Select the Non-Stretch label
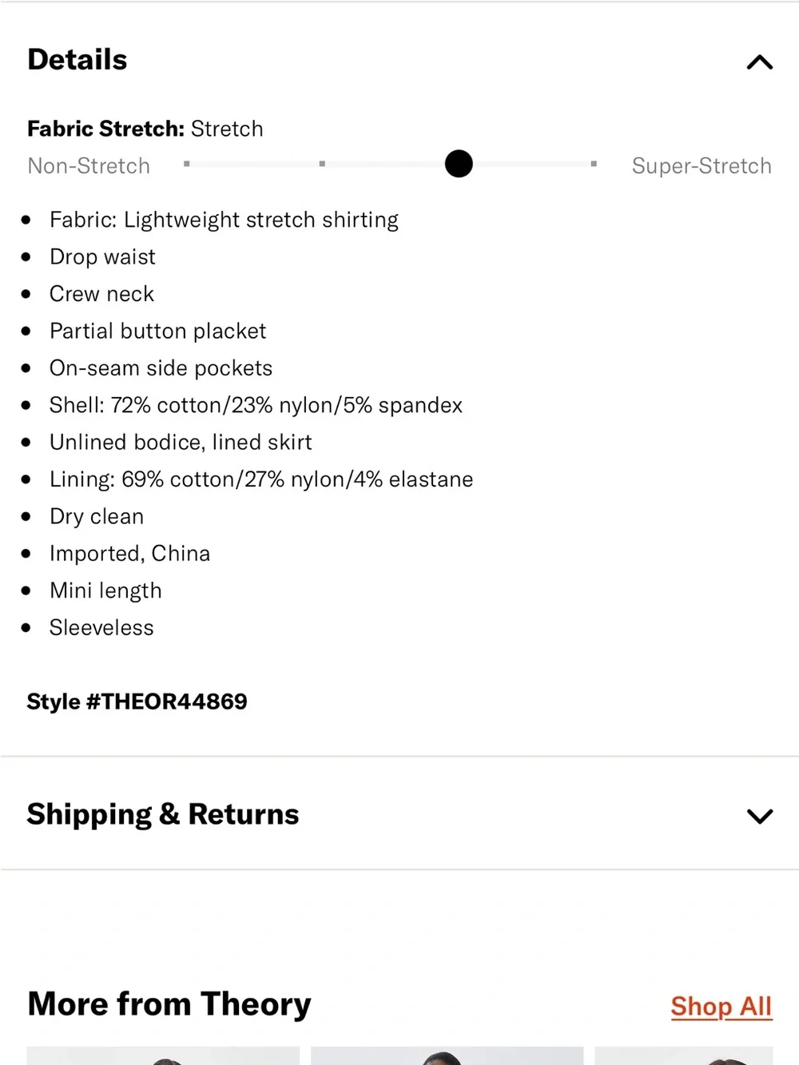 (89, 165)
